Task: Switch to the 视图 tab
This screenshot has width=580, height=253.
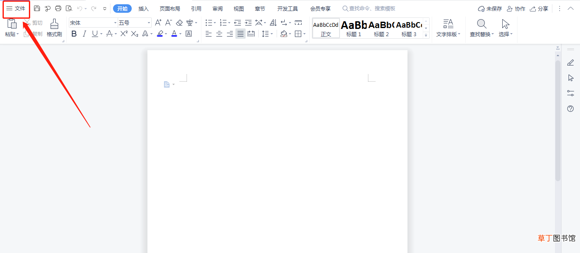Action: pyautogui.click(x=239, y=9)
